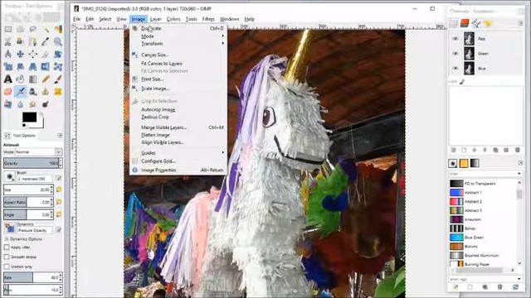Select the Smudge tool

33,104
